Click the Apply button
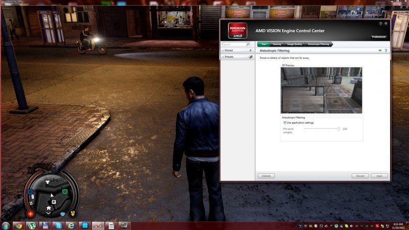 click(379, 176)
